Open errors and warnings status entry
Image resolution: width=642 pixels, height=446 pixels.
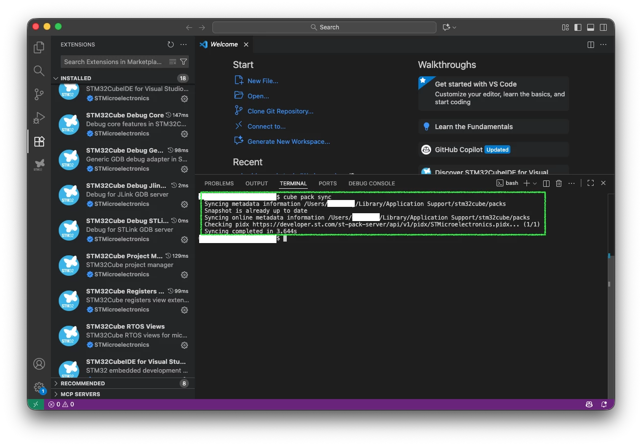point(61,404)
